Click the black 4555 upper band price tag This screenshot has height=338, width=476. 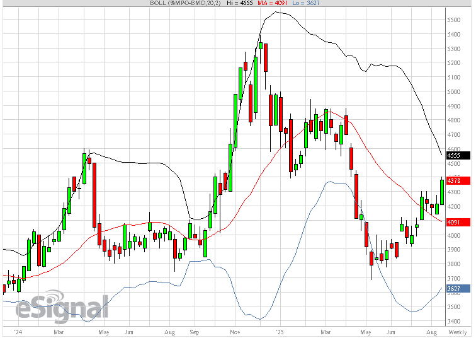458,156
